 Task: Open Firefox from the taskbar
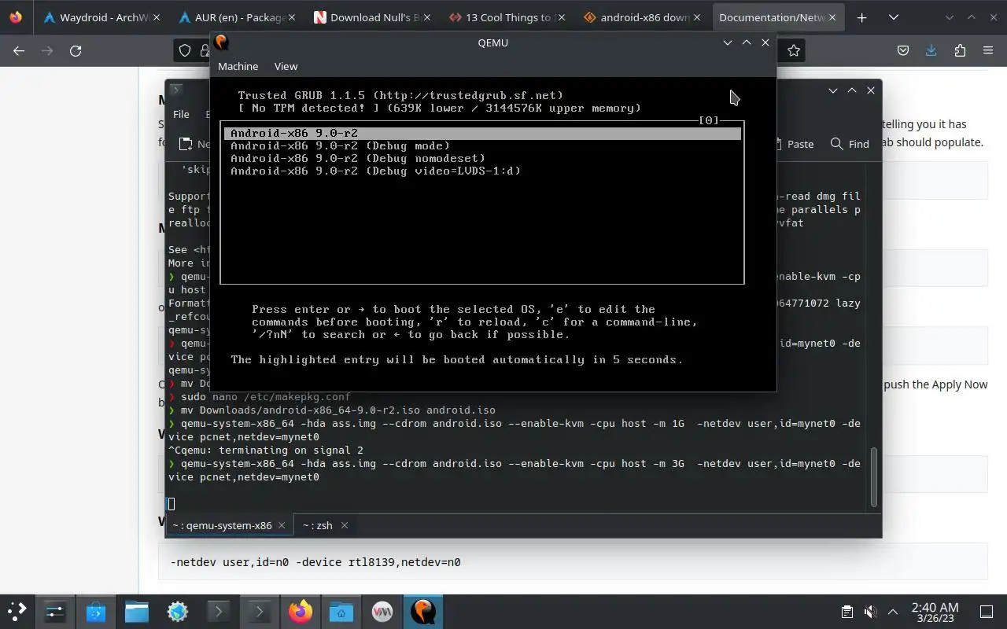301,611
